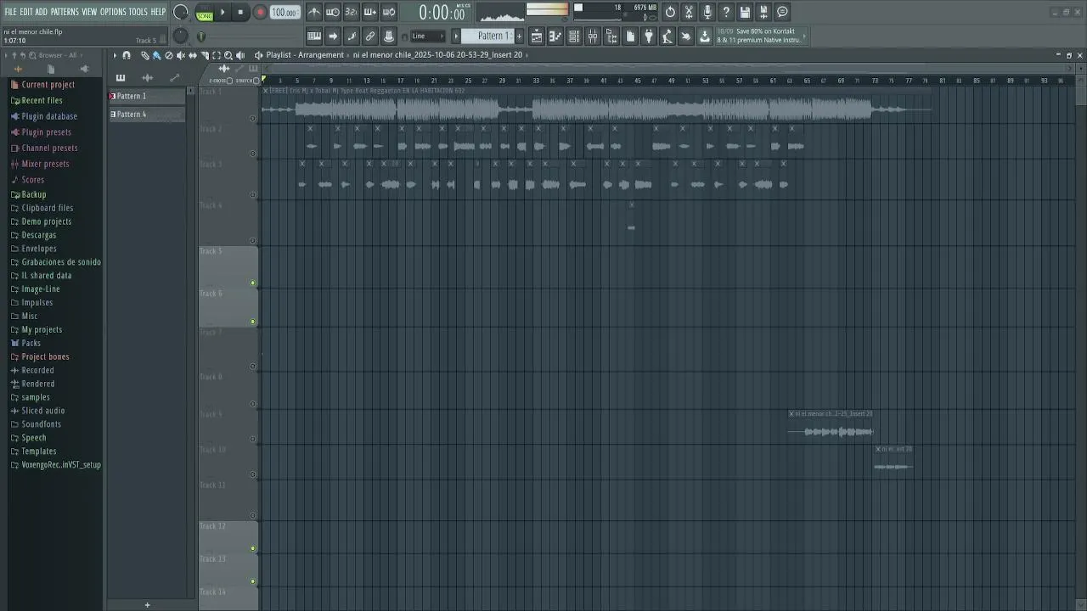The height and width of the screenshot is (611, 1087).
Task: Click the audio editor scissors icon
Action: 689,12
